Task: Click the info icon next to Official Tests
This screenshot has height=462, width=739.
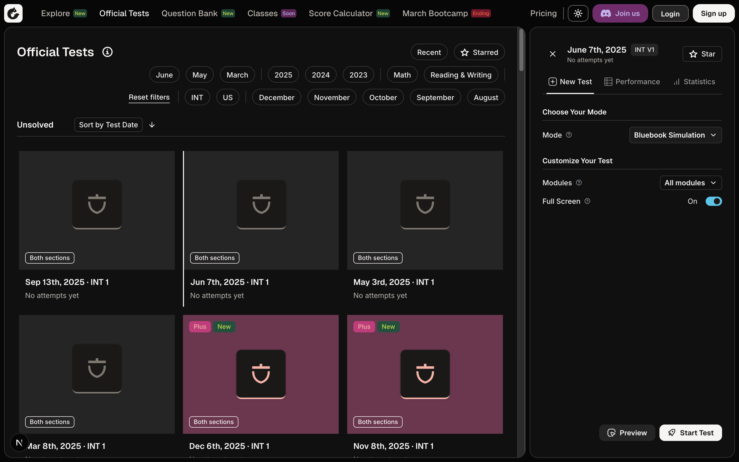Action: tap(108, 52)
